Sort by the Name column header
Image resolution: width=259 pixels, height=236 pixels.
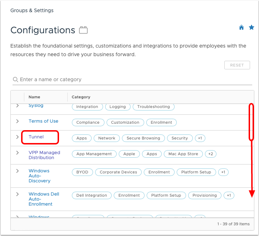(34, 97)
